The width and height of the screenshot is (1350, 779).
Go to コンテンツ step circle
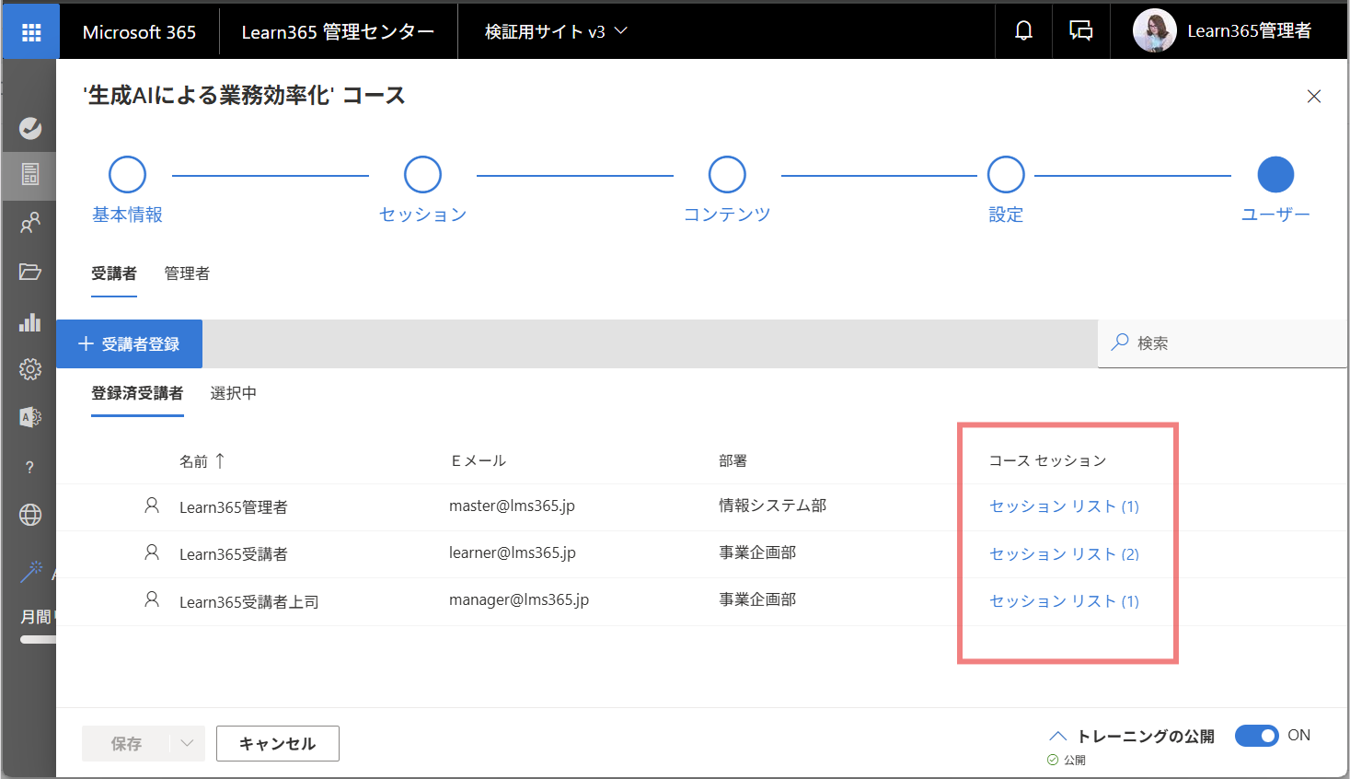tap(727, 174)
